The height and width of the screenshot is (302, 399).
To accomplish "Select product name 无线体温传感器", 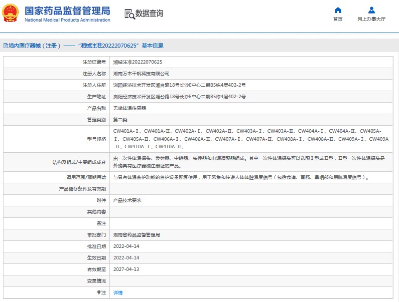I will pos(129,108).
